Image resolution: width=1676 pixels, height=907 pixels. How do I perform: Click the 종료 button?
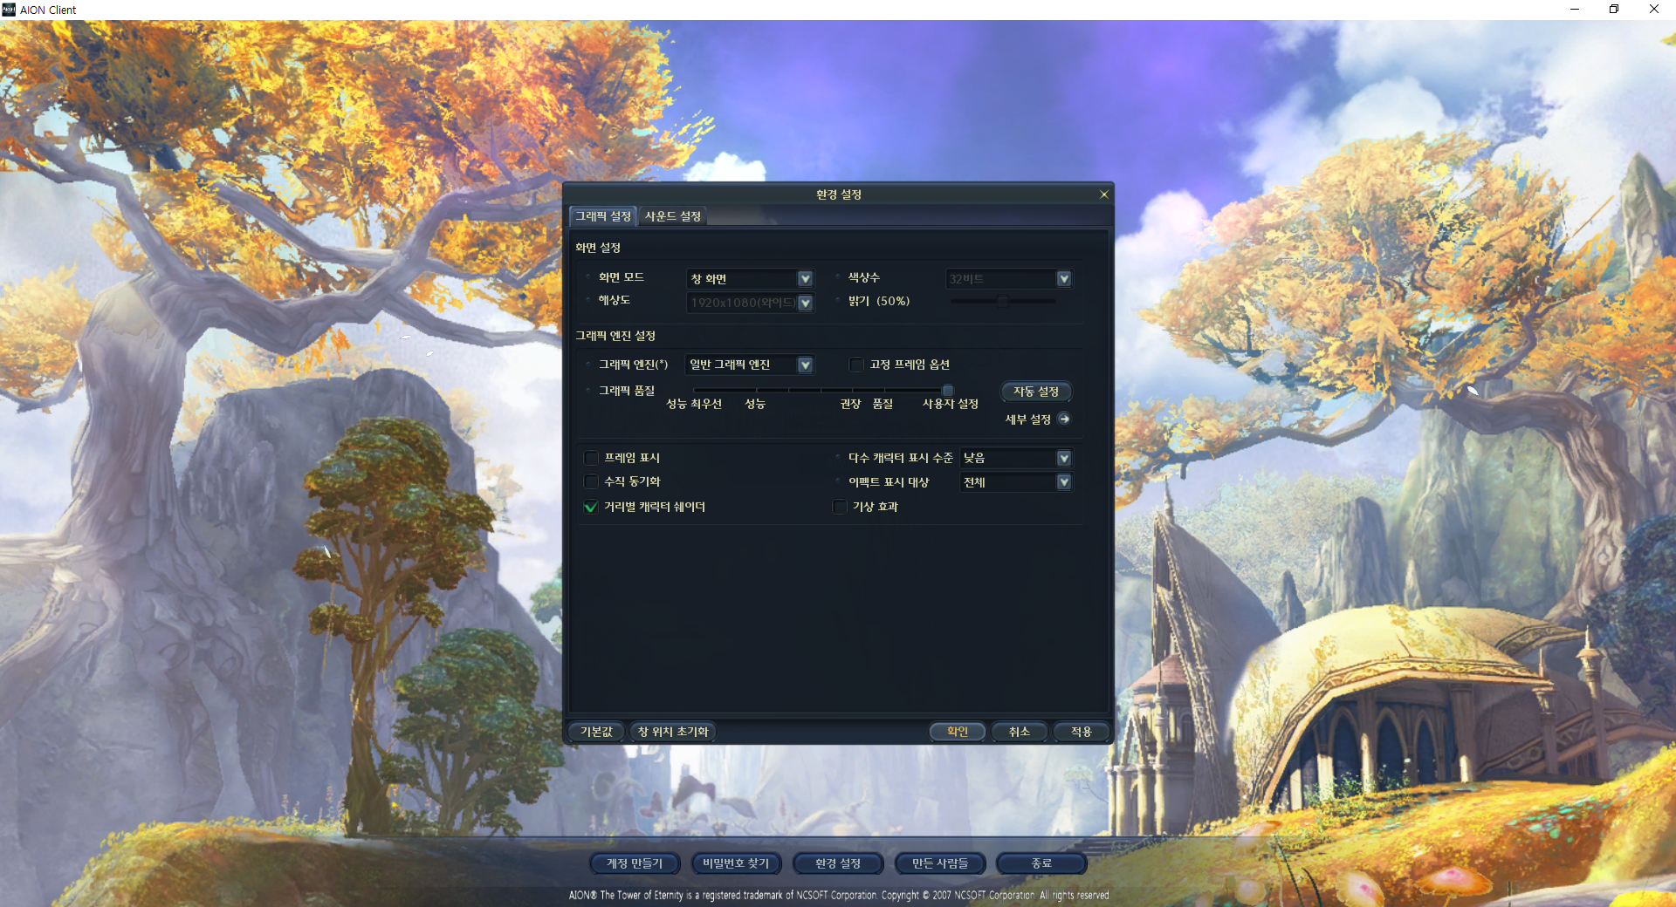(1041, 863)
